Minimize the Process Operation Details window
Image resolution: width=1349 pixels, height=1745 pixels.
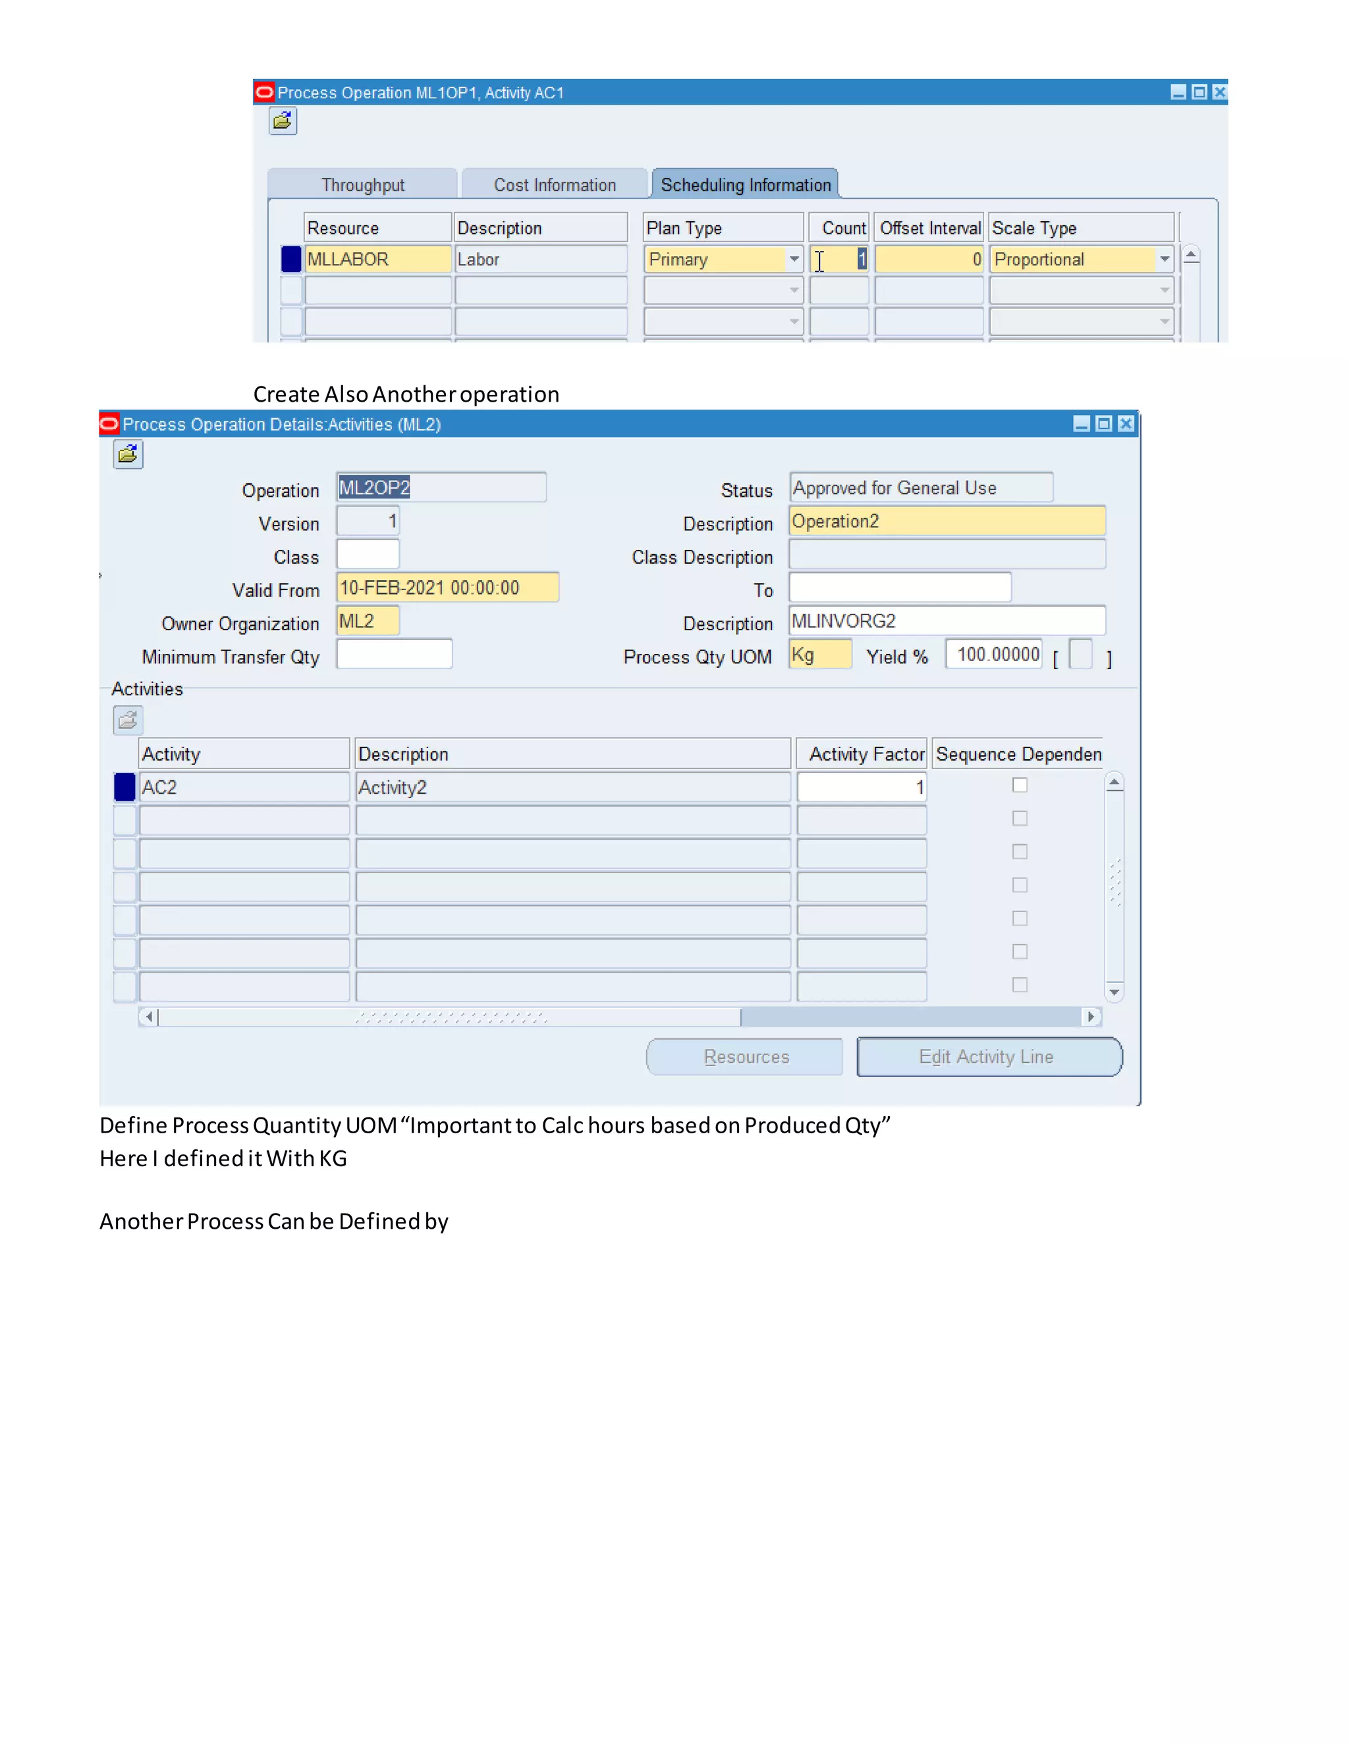(1082, 423)
